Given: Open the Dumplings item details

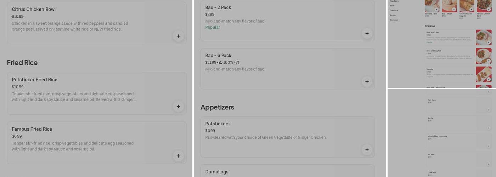Looking at the screenshot, I should 217,172.
